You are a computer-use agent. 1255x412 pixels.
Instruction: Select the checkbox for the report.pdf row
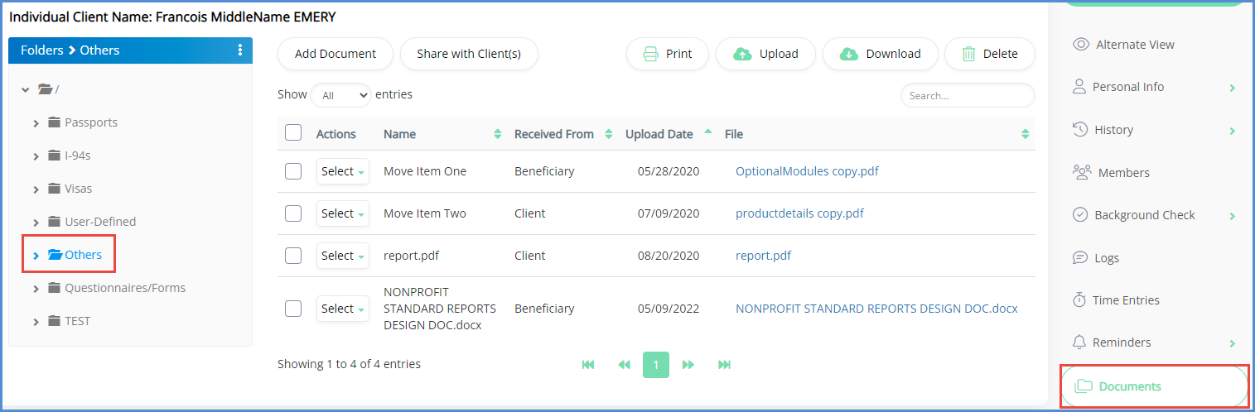[x=293, y=256]
